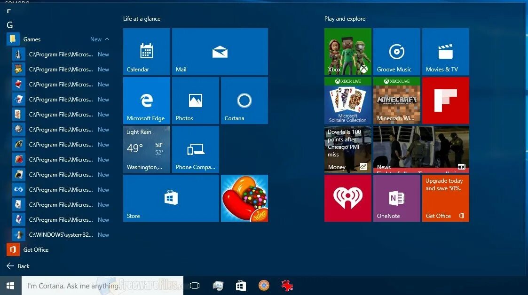Open the Groove Music tile

pyautogui.click(x=397, y=52)
